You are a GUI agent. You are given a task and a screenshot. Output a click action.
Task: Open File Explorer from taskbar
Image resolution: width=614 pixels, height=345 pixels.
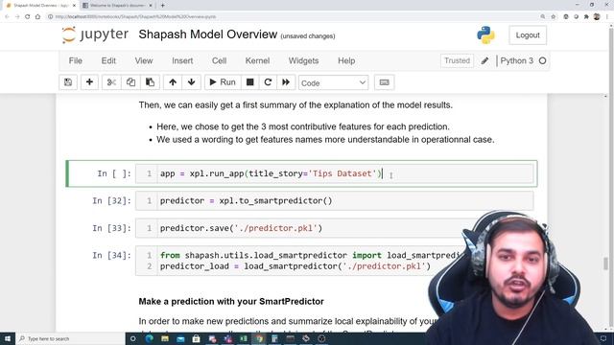tap(165, 338)
